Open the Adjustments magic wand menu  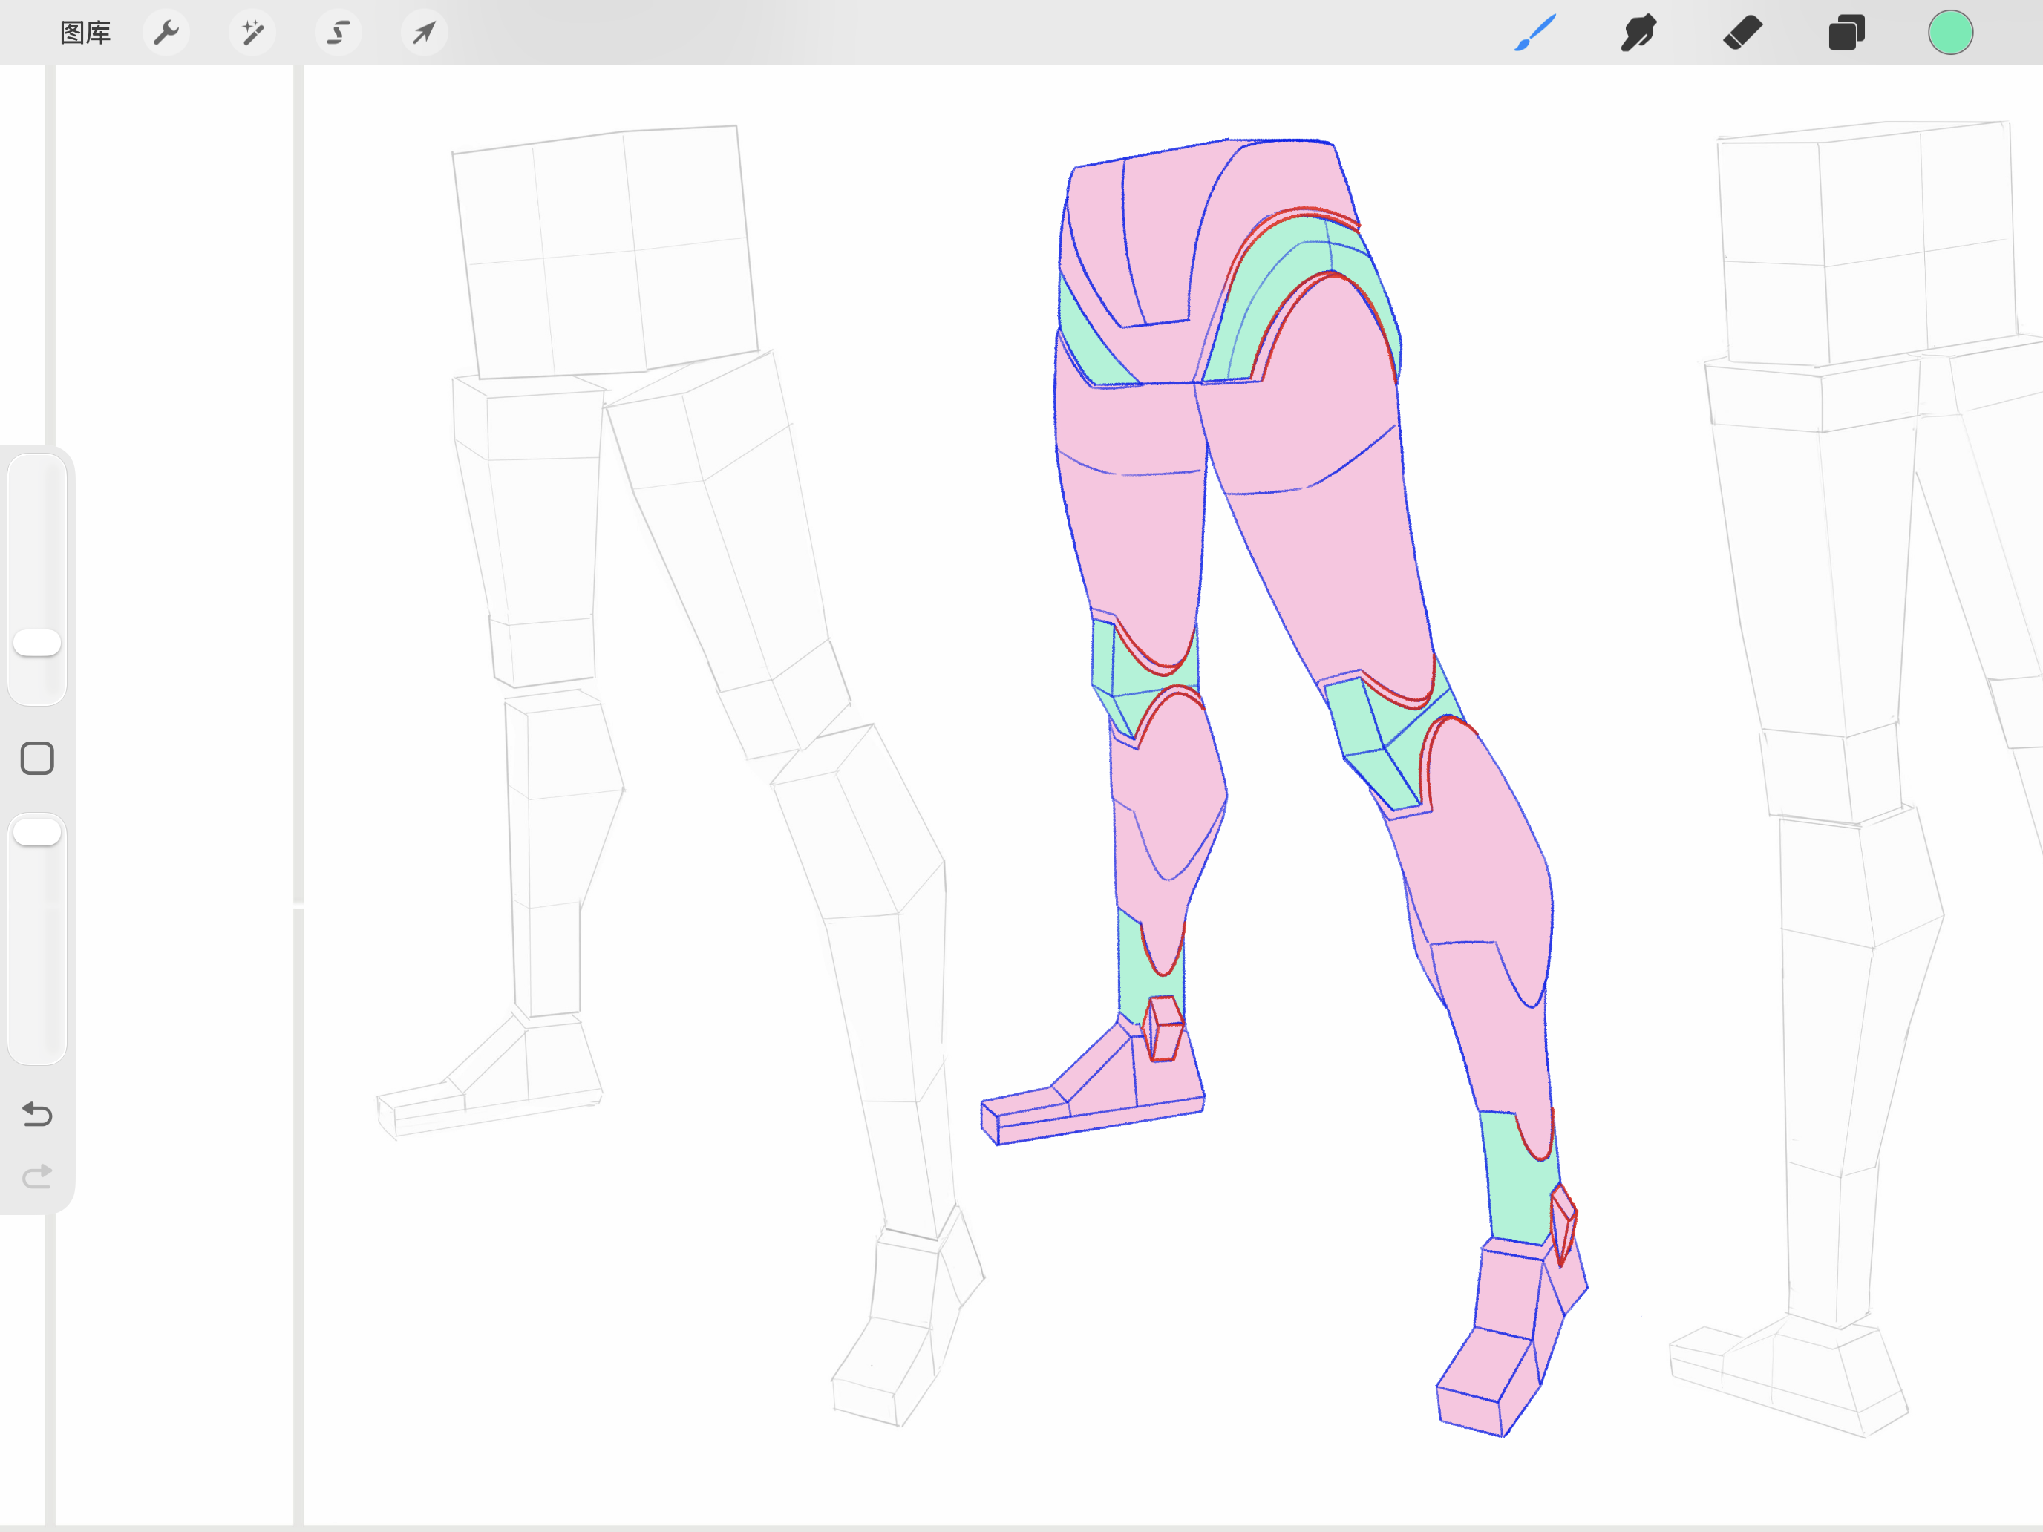pos(252,33)
